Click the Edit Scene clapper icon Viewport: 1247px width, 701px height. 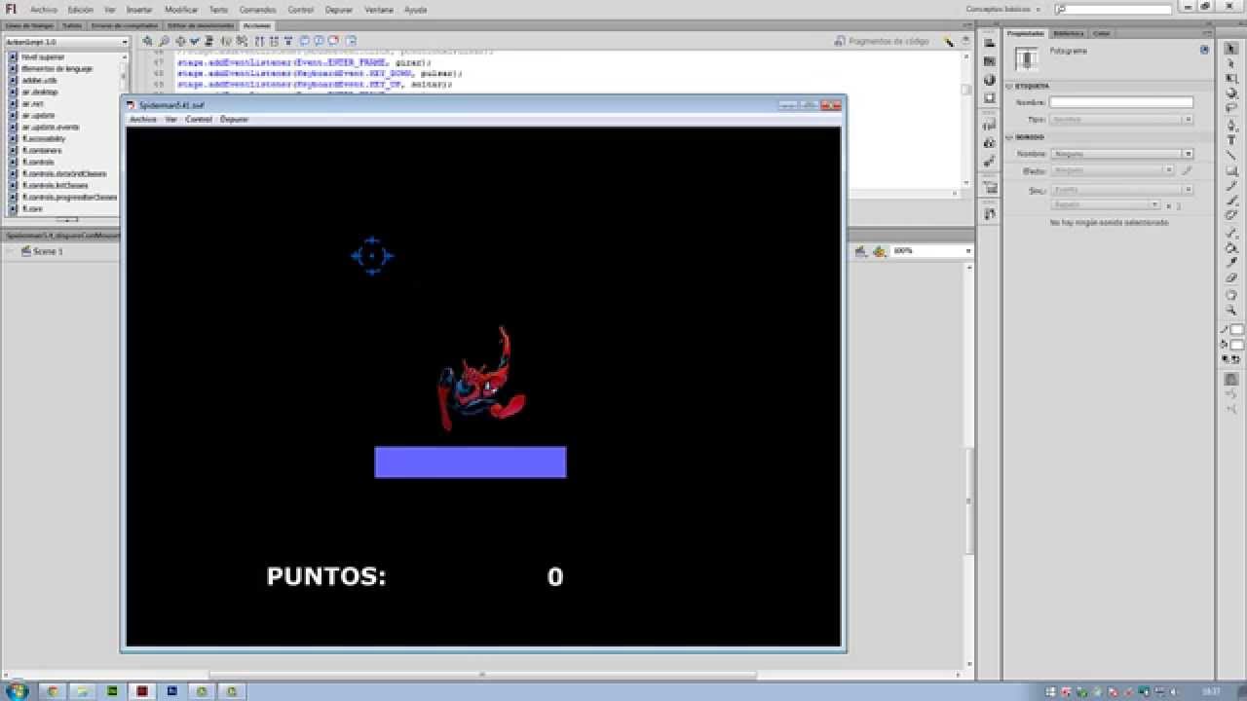point(862,251)
